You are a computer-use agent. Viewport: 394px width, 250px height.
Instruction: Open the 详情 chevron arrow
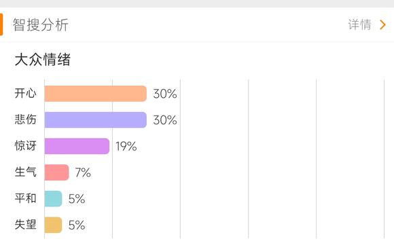point(382,24)
